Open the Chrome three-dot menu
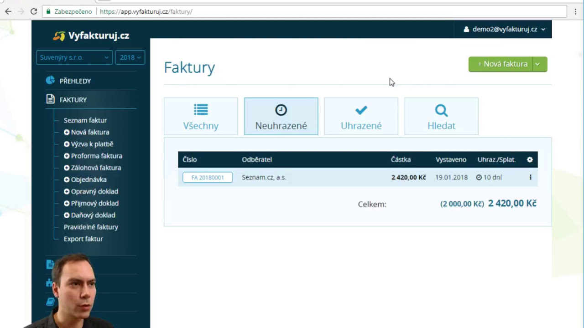The height and width of the screenshot is (328, 584). [575, 11]
